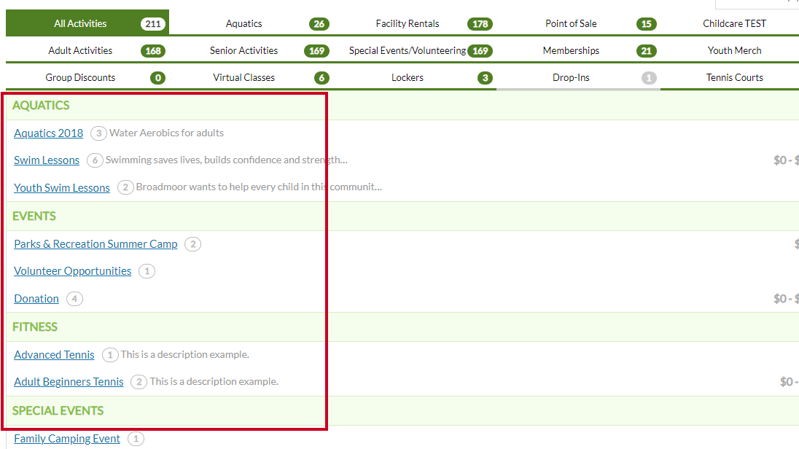The width and height of the screenshot is (799, 449).
Task: Open Special Events/Volunteering tab
Action: coord(407,50)
